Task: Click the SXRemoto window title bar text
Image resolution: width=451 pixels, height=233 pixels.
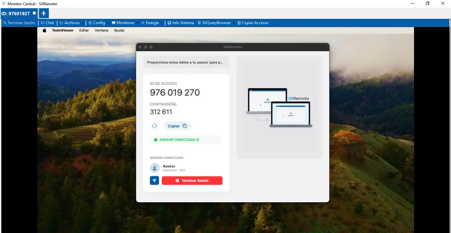Action: pyautogui.click(x=232, y=47)
